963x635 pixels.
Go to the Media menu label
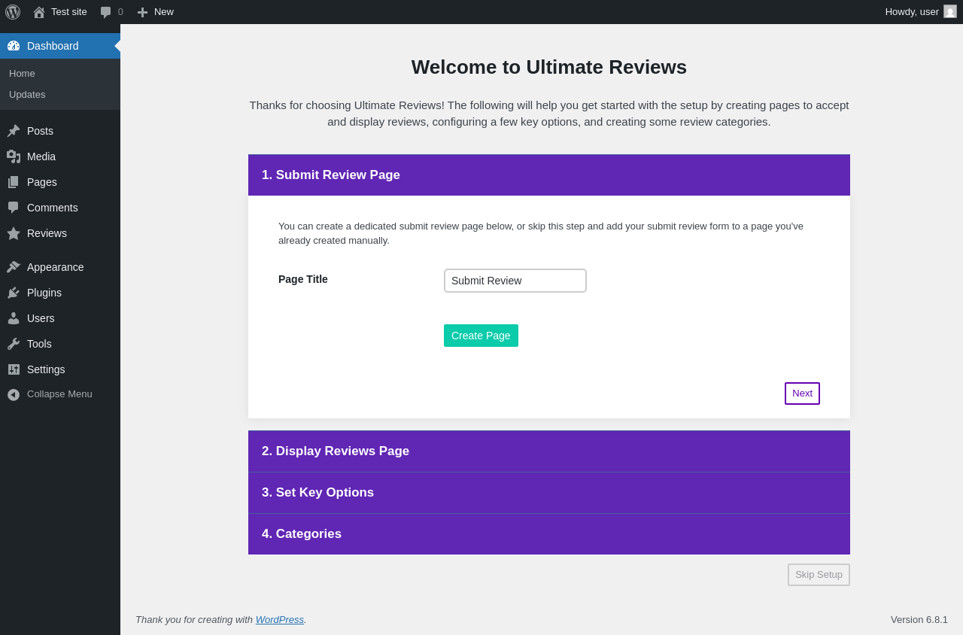[41, 156]
